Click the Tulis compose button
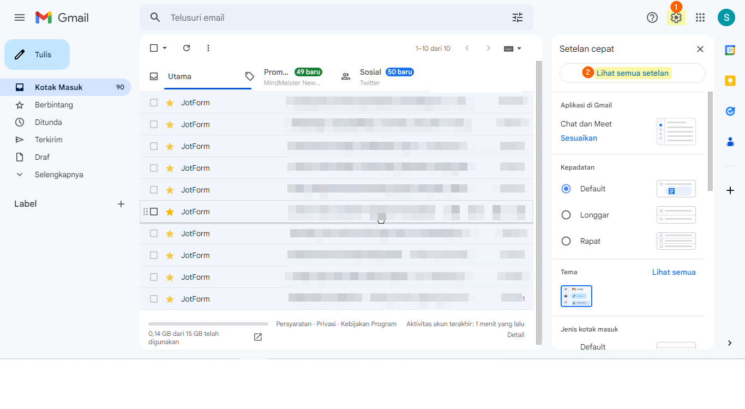Screen dimensions: 745x409 coord(37,55)
